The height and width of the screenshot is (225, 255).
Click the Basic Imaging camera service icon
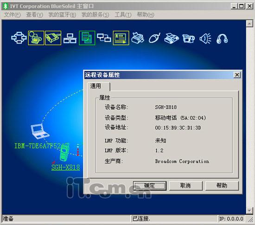(x=189, y=39)
